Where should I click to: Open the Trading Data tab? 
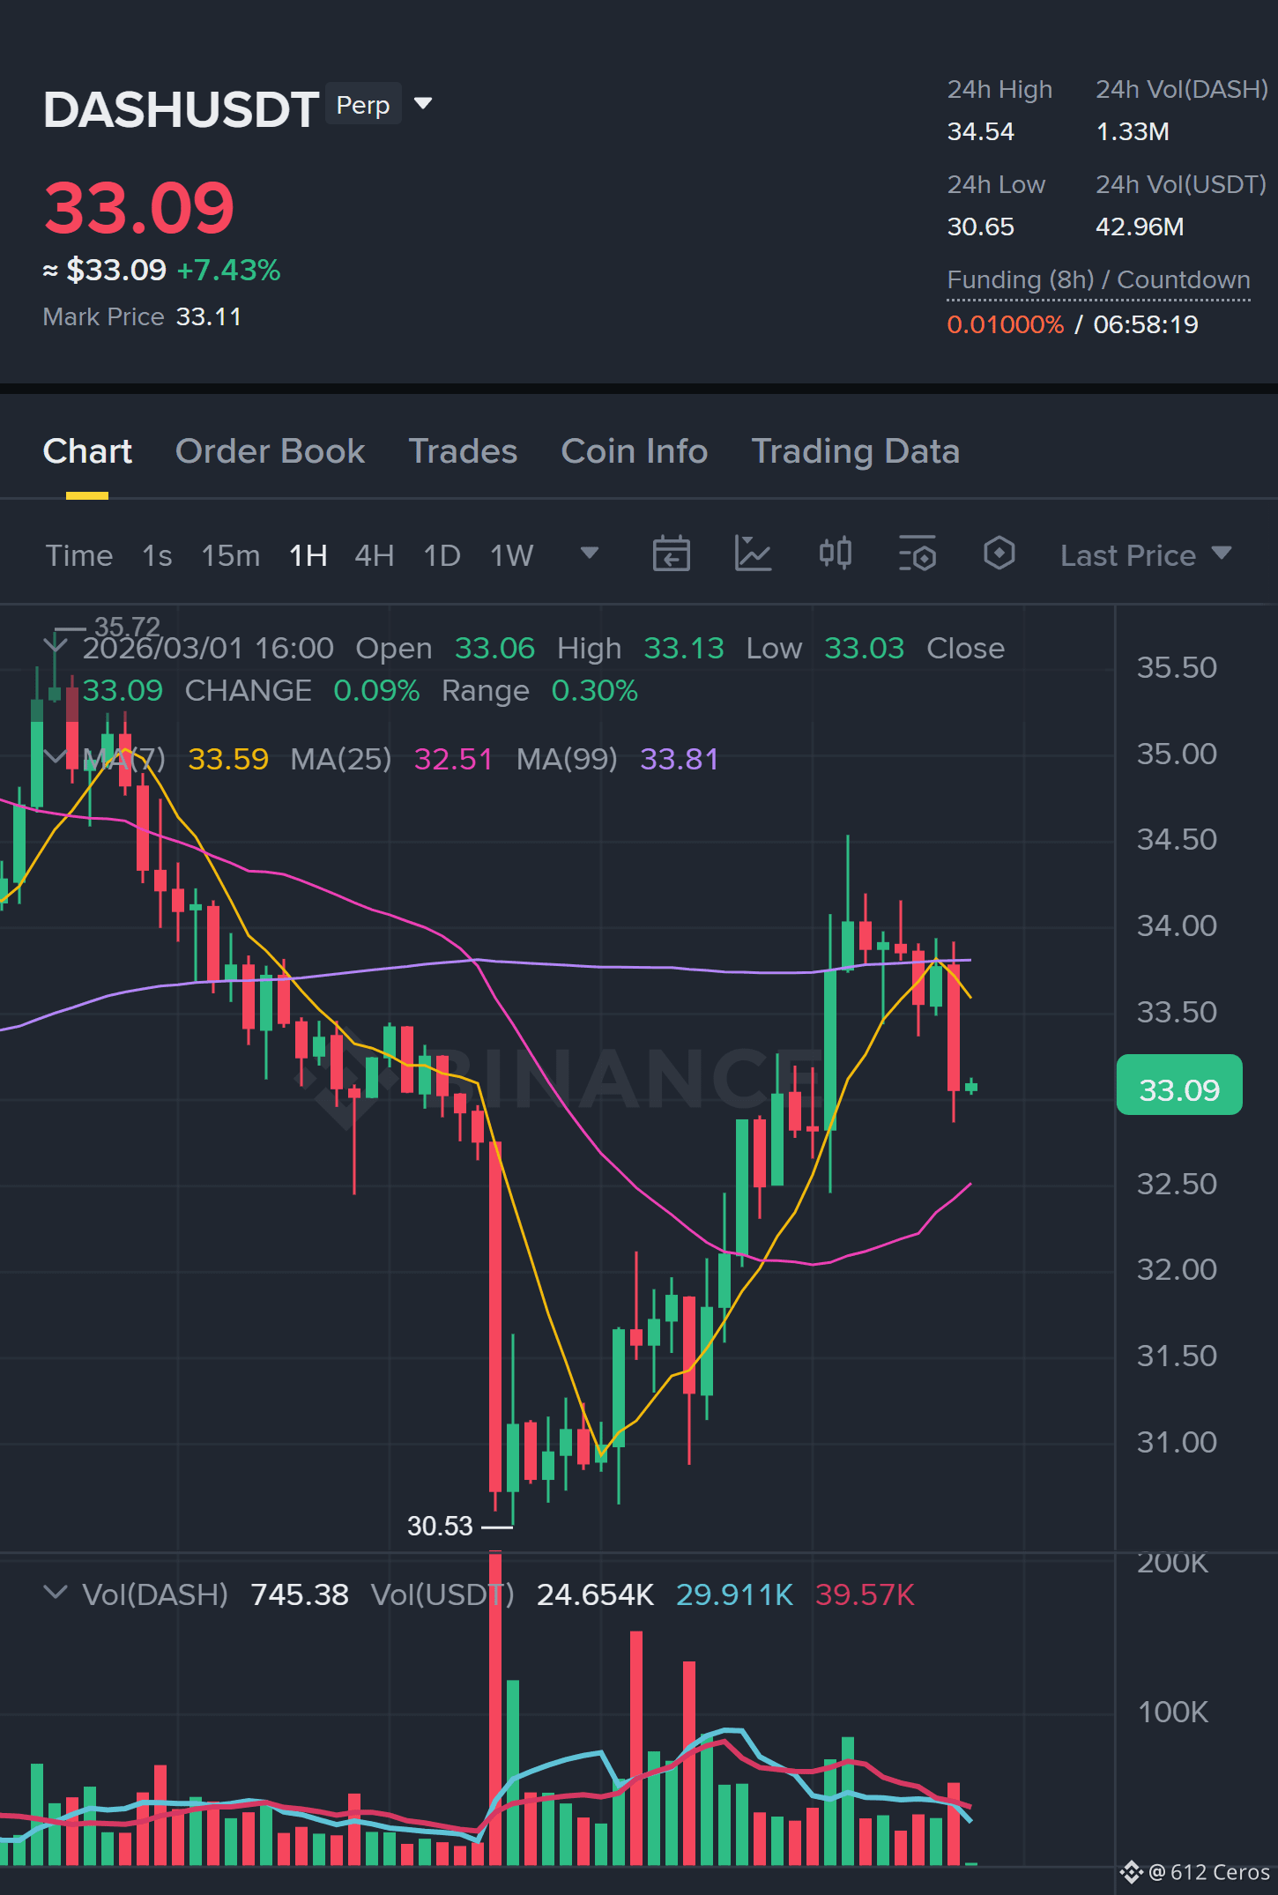click(855, 451)
